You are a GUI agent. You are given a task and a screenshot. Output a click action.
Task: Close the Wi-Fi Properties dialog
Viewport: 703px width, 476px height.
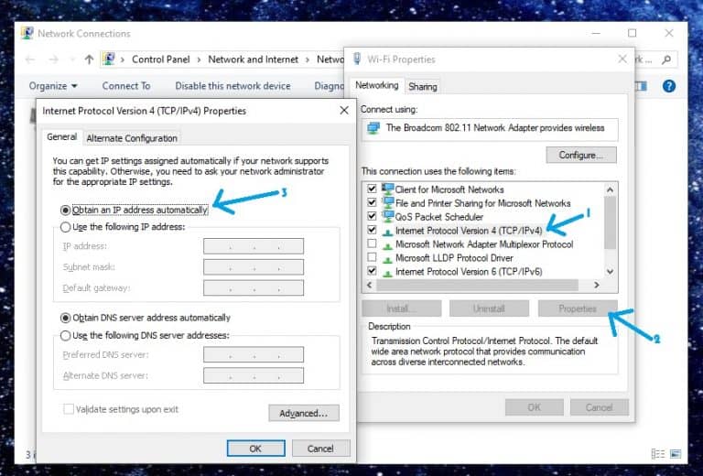[622, 59]
